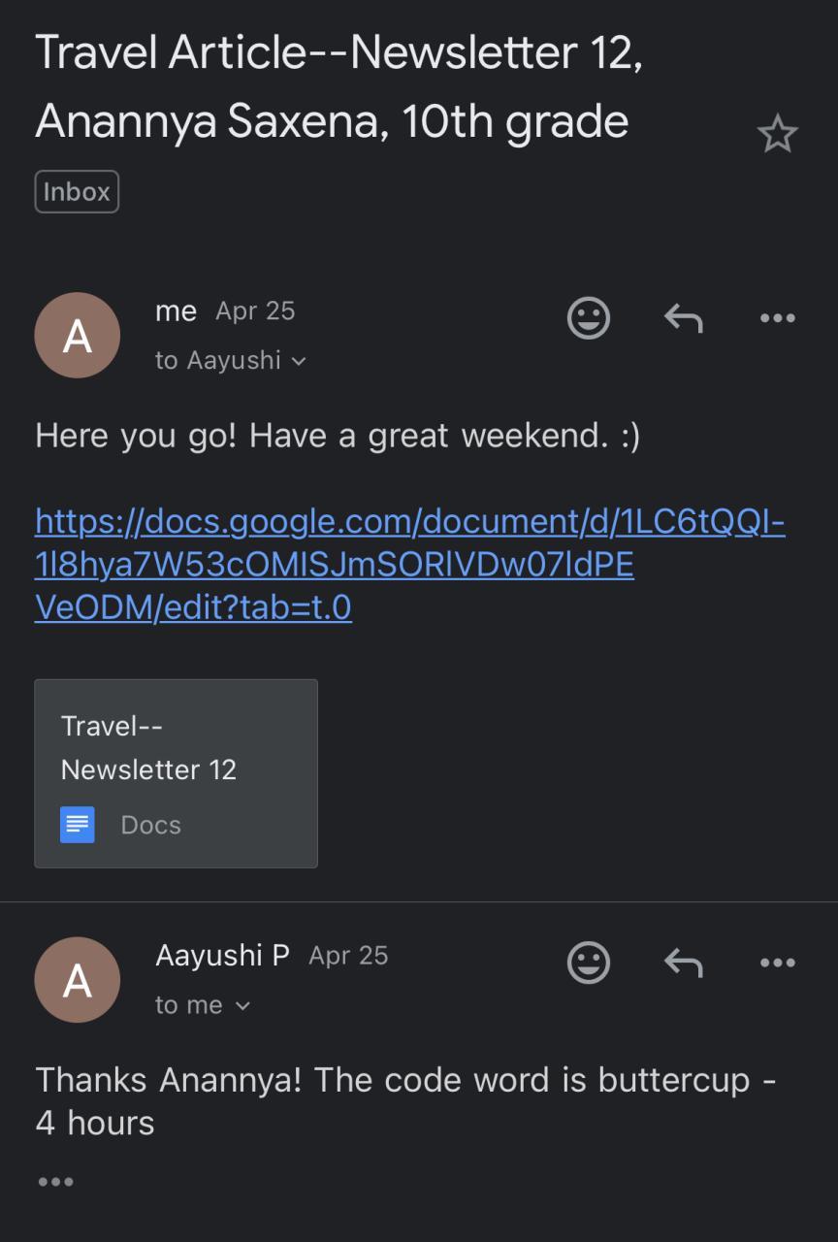
Task: Open more options for my sent message
Action: [777, 317]
